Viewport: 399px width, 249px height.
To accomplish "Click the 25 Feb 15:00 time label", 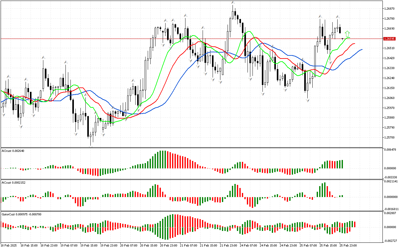I will [328, 246].
